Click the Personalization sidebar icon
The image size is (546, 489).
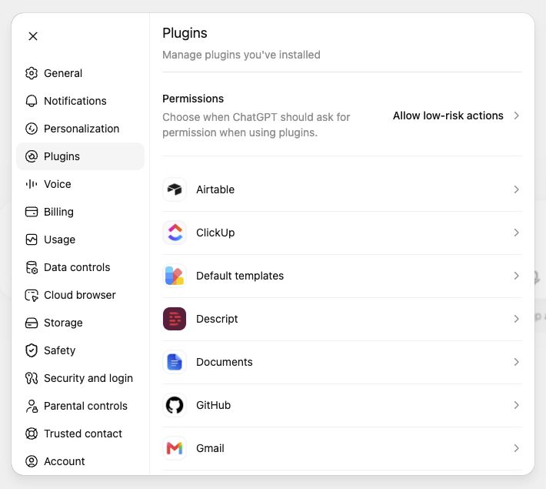[32, 129]
